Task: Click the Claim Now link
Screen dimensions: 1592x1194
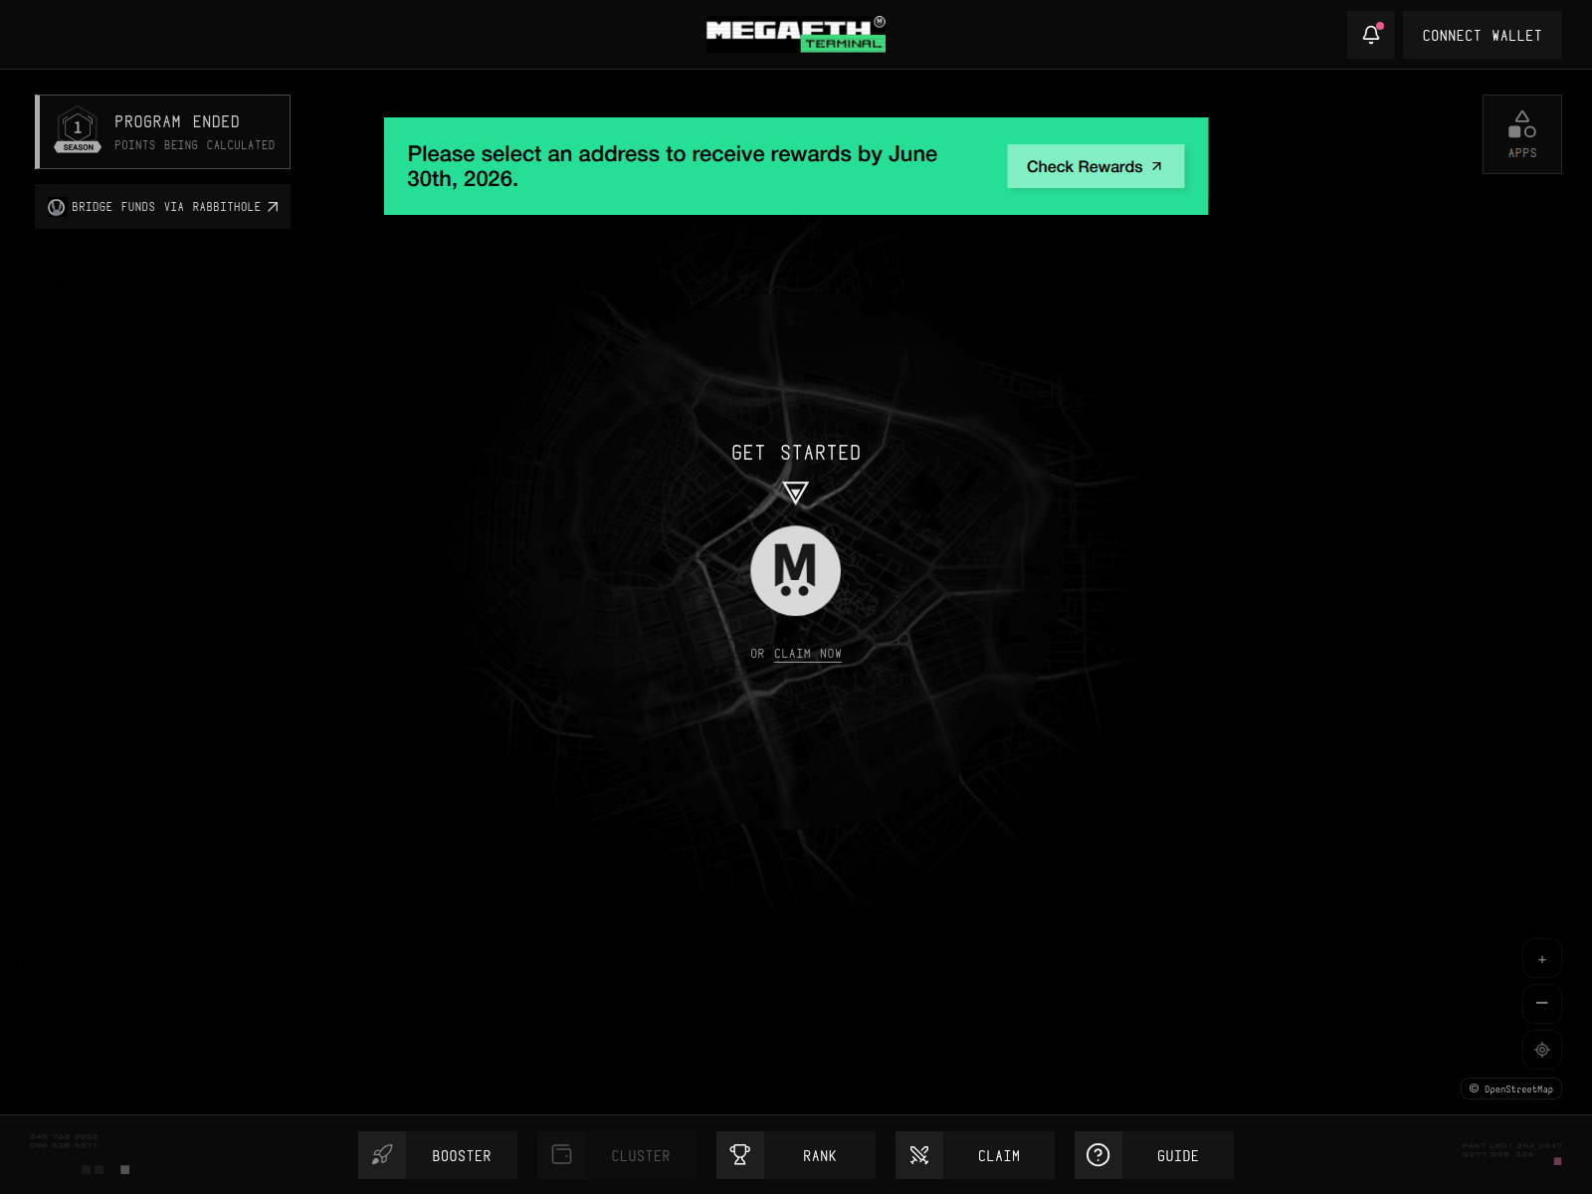Action: pyautogui.click(x=808, y=654)
